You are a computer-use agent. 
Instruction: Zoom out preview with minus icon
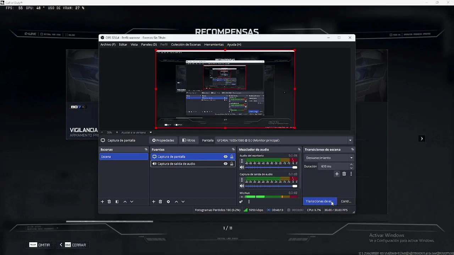102,132
